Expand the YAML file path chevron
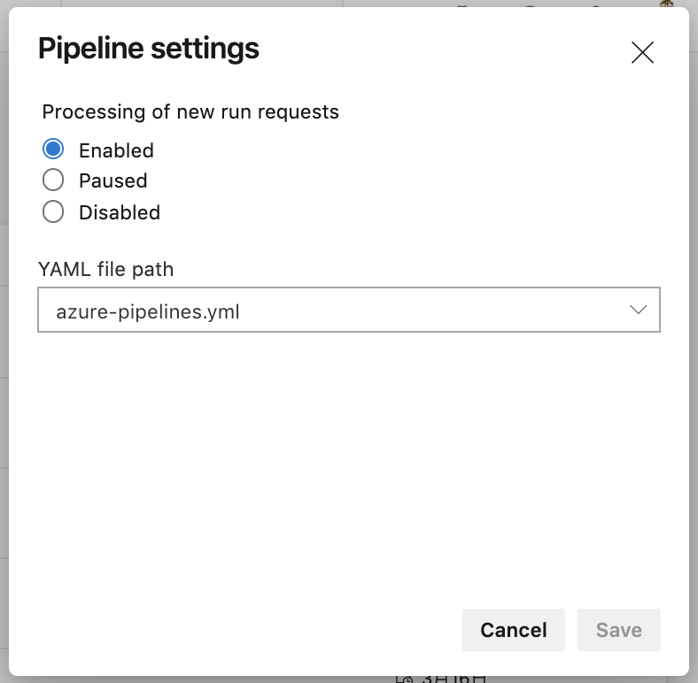 click(x=638, y=311)
